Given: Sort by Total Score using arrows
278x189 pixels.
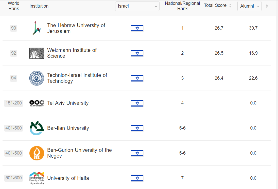Looking at the screenshot, I should coord(230,6).
